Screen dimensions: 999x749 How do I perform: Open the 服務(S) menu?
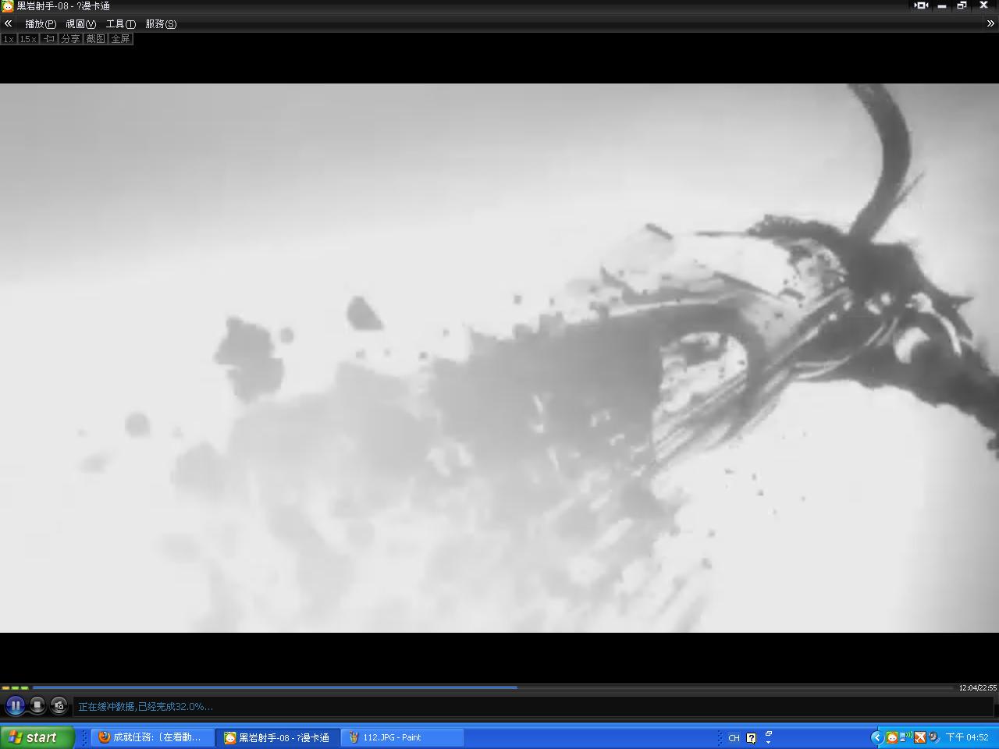point(161,24)
